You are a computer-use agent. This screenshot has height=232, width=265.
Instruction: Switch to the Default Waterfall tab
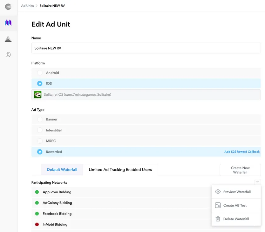click(62, 170)
